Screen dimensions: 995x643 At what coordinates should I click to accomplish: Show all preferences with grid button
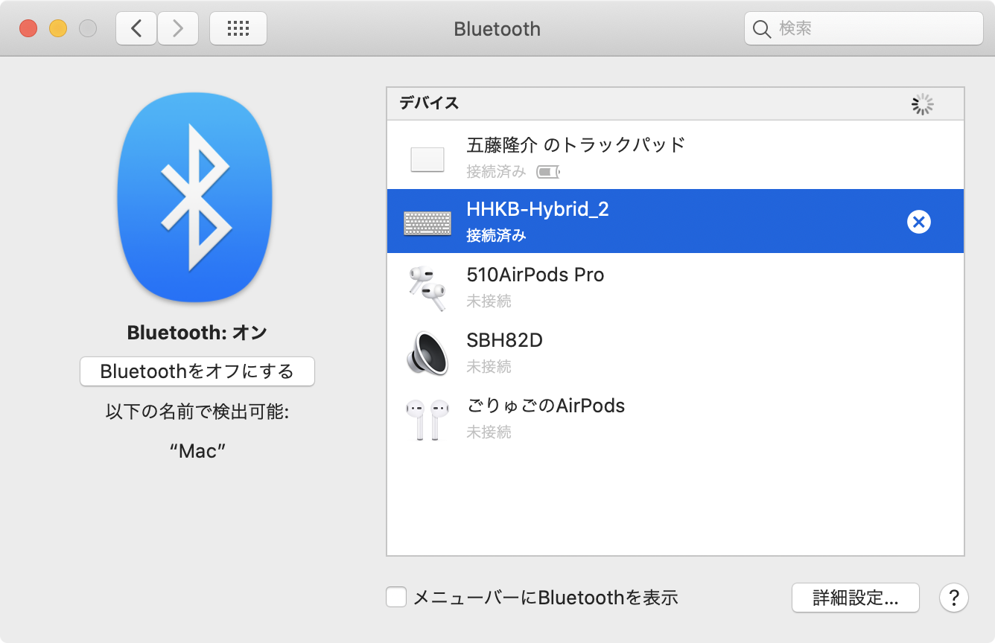click(x=238, y=29)
